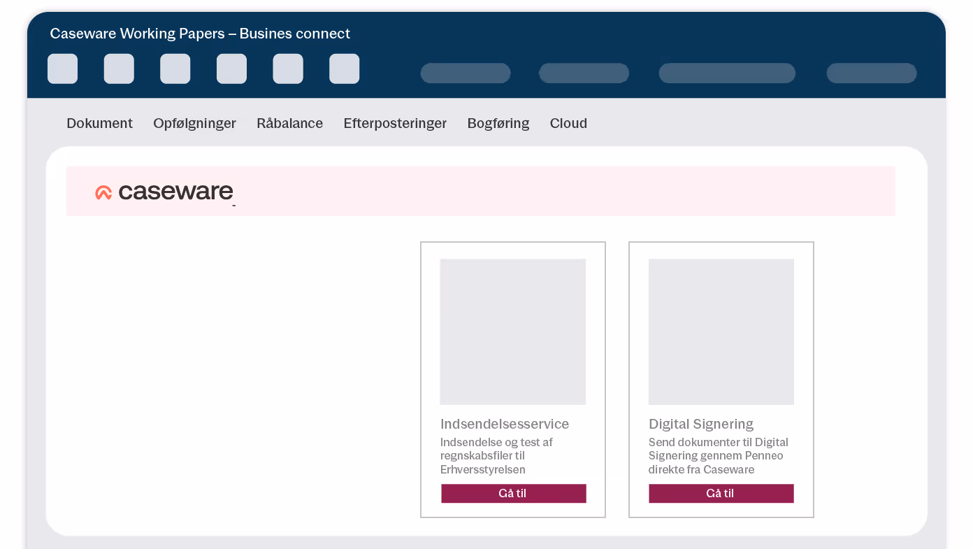The width and height of the screenshot is (973, 549).
Task: Click Gå til under Digital Signering
Action: tap(721, 493)
